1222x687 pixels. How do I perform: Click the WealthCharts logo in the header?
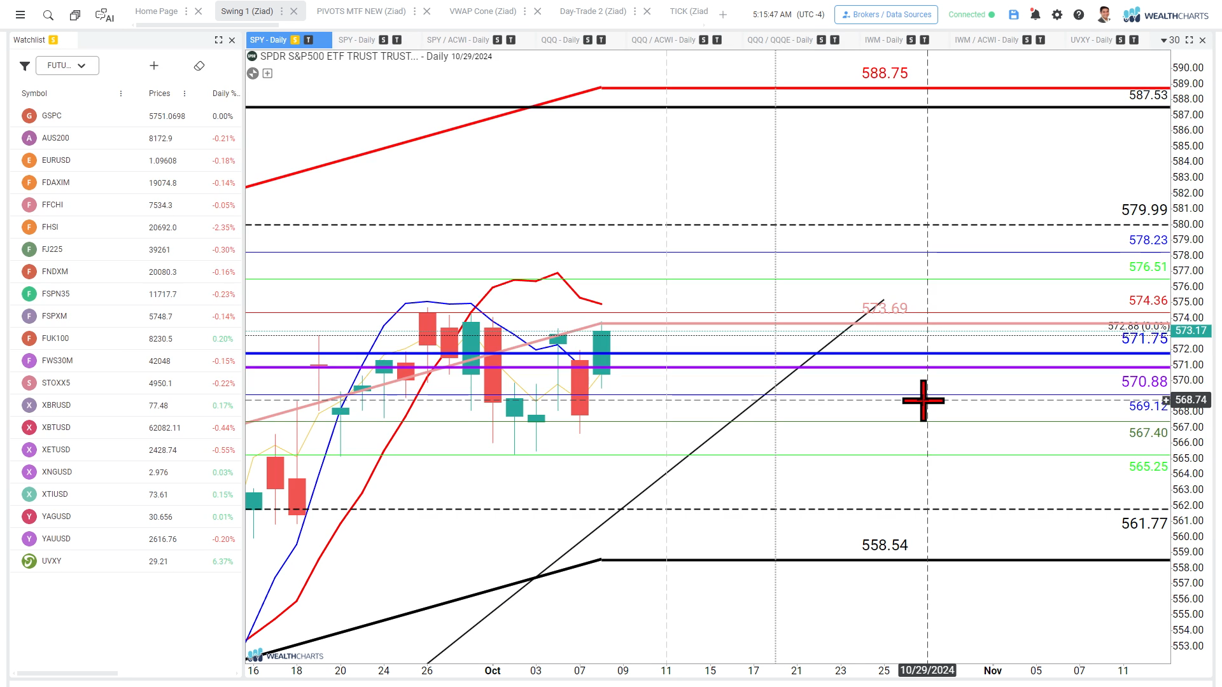point(1165,15)
